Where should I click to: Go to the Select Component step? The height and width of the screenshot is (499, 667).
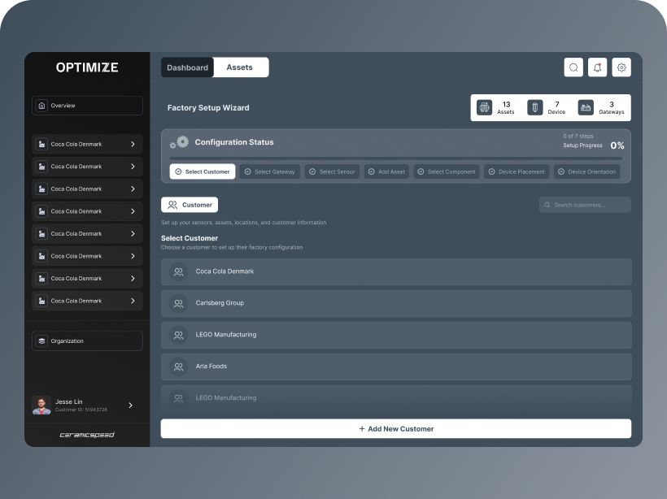[x=447, y=171]
